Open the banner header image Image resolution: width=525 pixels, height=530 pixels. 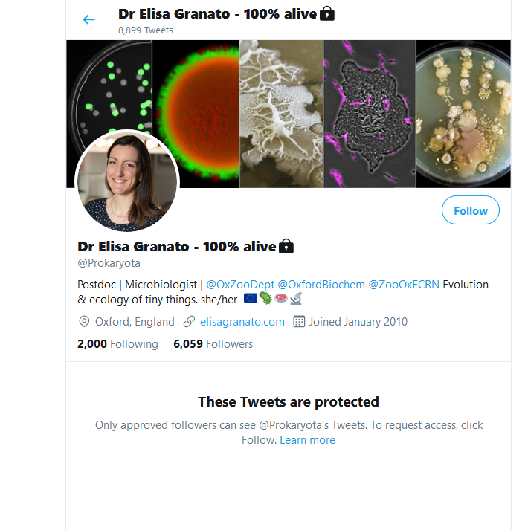[x=289, y=114]
